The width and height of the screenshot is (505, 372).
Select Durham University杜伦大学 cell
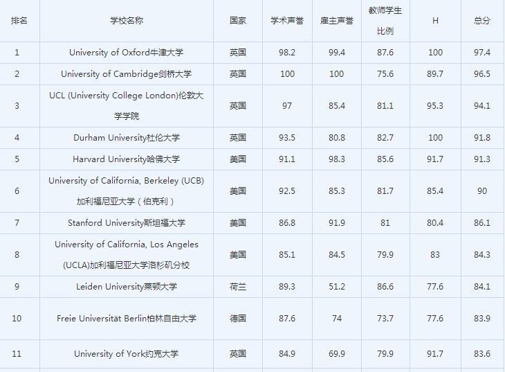coord(126,138)
